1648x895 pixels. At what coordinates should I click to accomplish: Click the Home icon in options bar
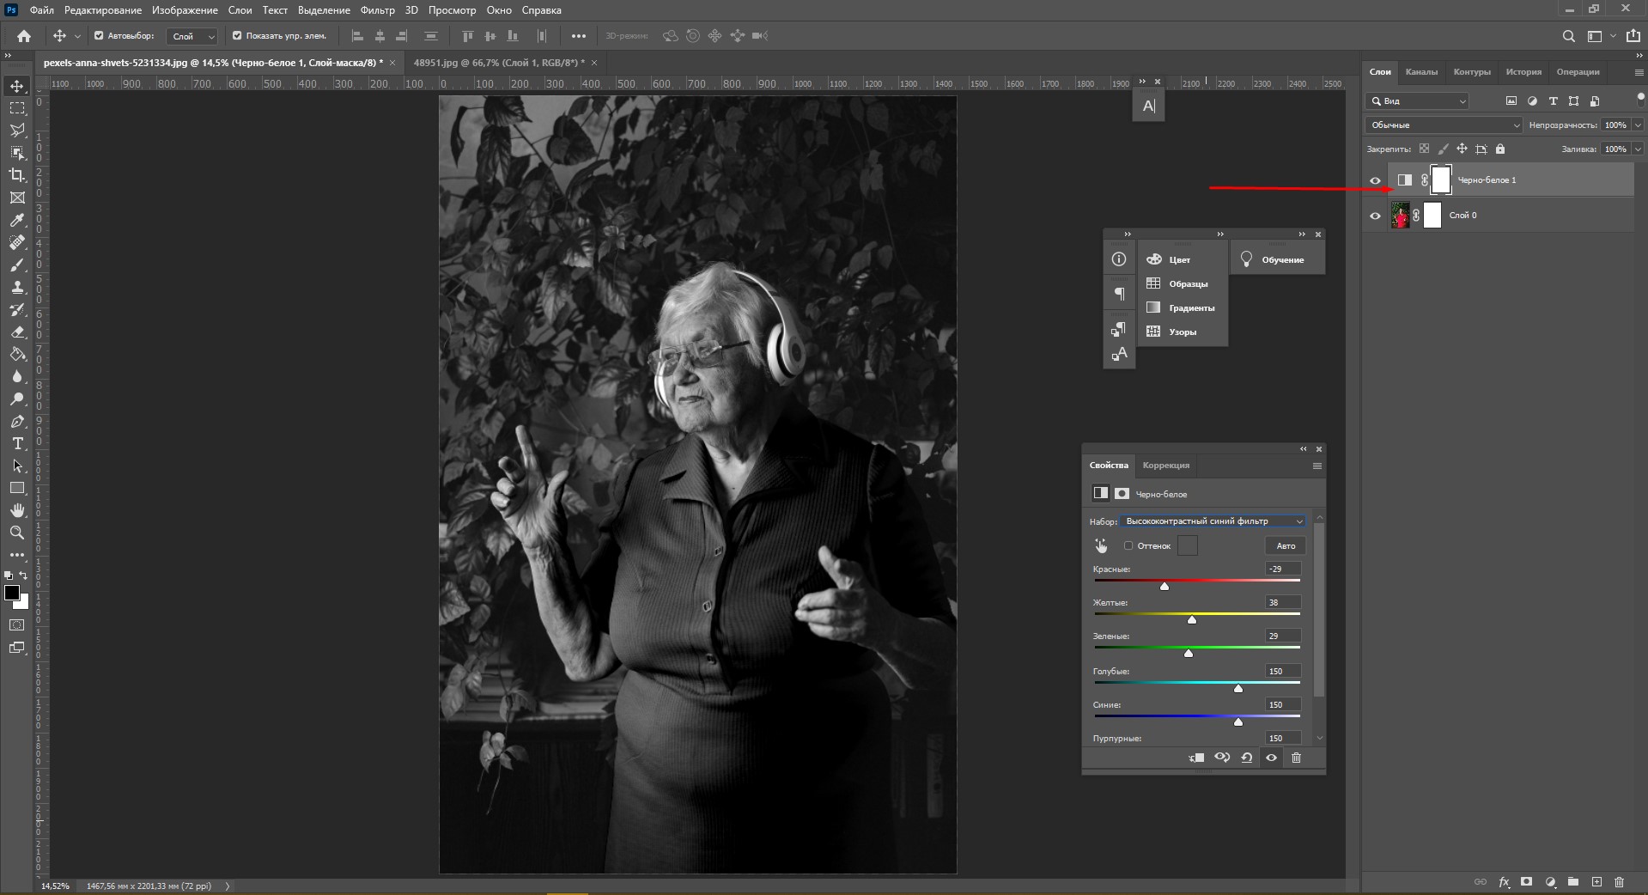click(x=24, y=36)
